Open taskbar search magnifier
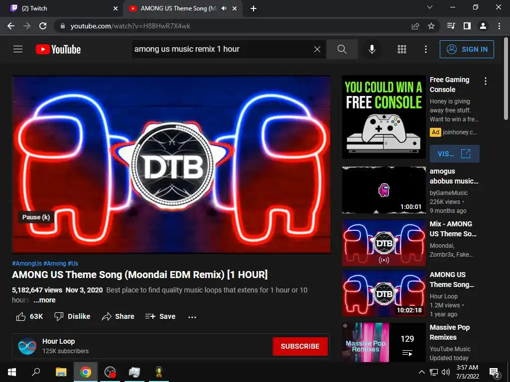This screenshot has height=382, width=510. click(36, 372)
